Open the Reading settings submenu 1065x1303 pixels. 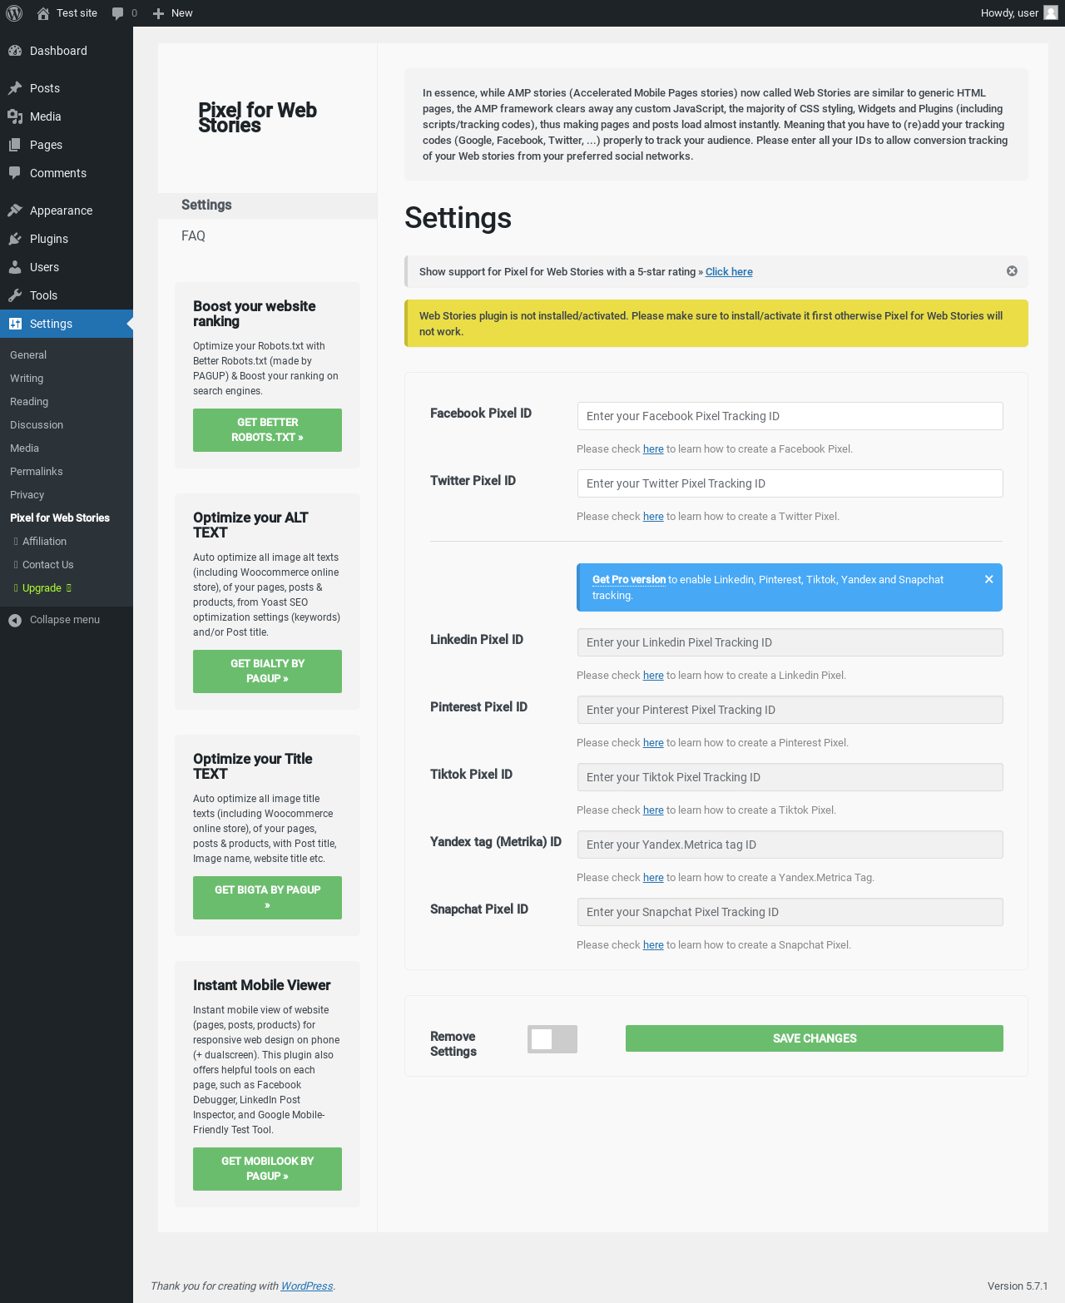pyautogui.click(x=29, y=402)
